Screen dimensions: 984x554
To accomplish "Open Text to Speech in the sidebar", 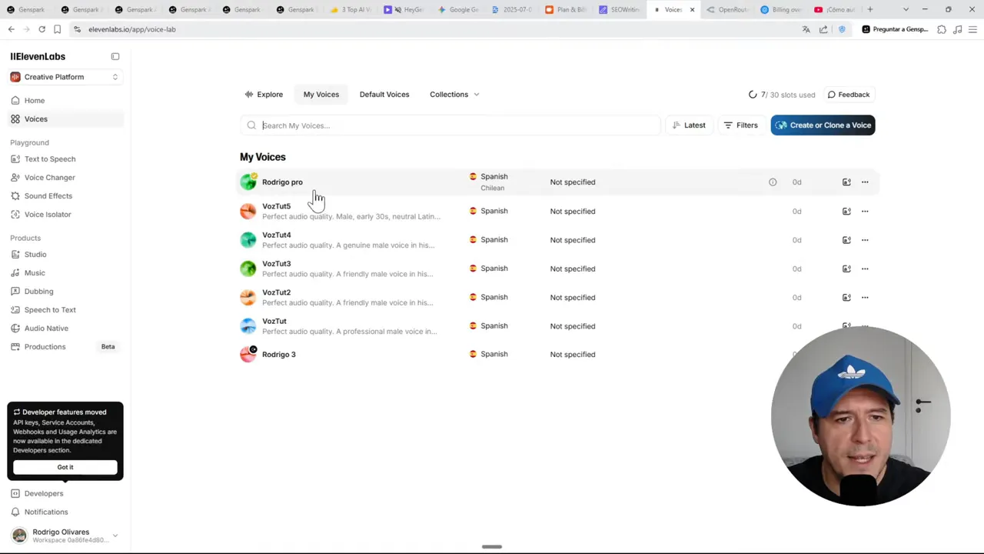I will 50,159.
